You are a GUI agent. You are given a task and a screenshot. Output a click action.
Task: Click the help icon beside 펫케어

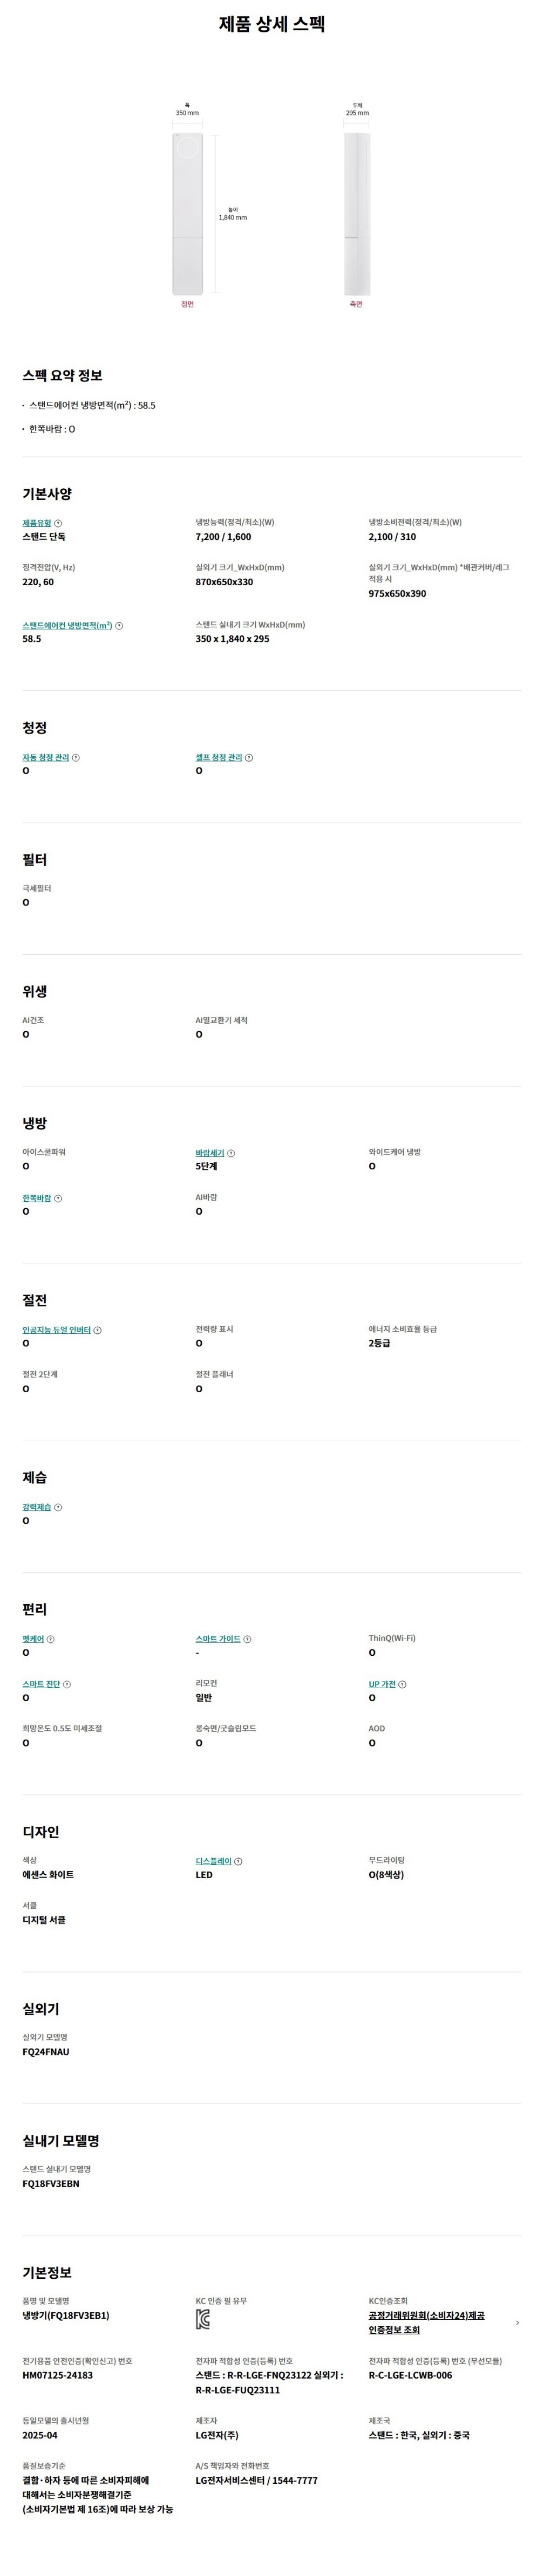[x=51, y=1639]
